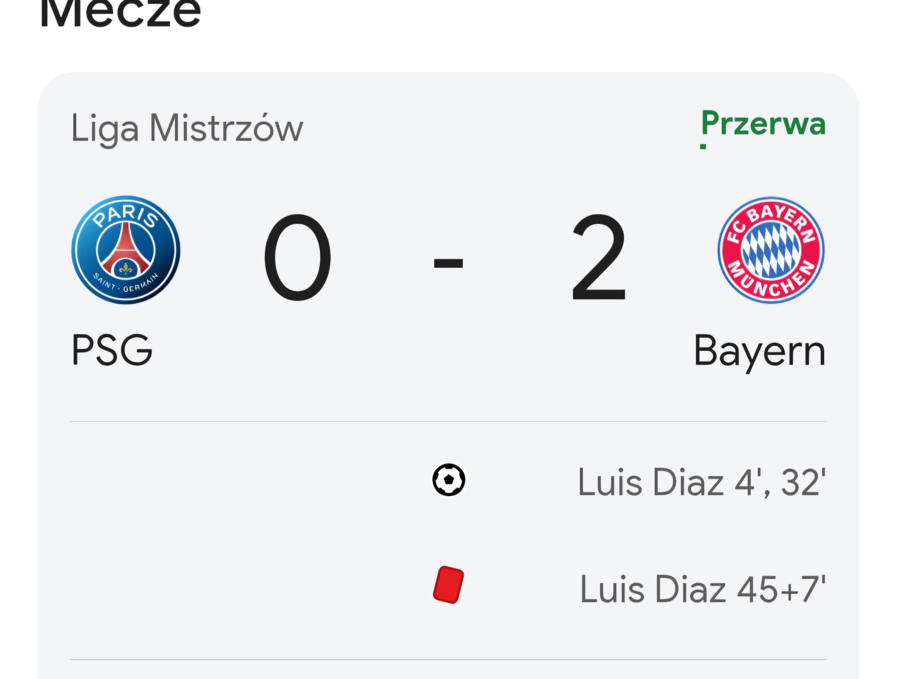Select the PSG team name

[112, 350]
